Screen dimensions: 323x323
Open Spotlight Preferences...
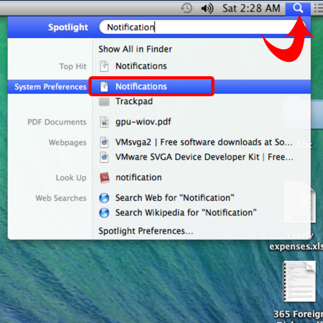tap(146, 231)
